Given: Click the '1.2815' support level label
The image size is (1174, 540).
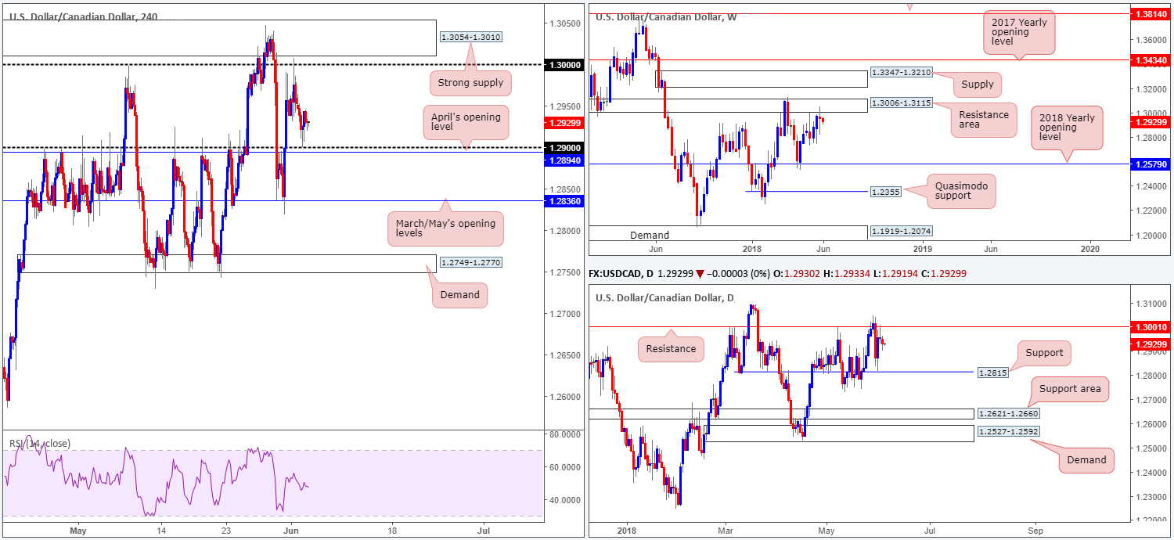Looking at the screenshot, I should (x=992, y=373).
